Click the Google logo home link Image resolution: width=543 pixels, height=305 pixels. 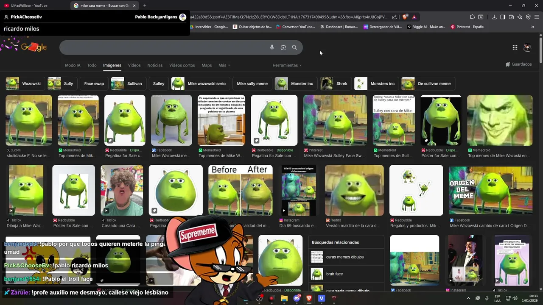(x=34, y=47)
